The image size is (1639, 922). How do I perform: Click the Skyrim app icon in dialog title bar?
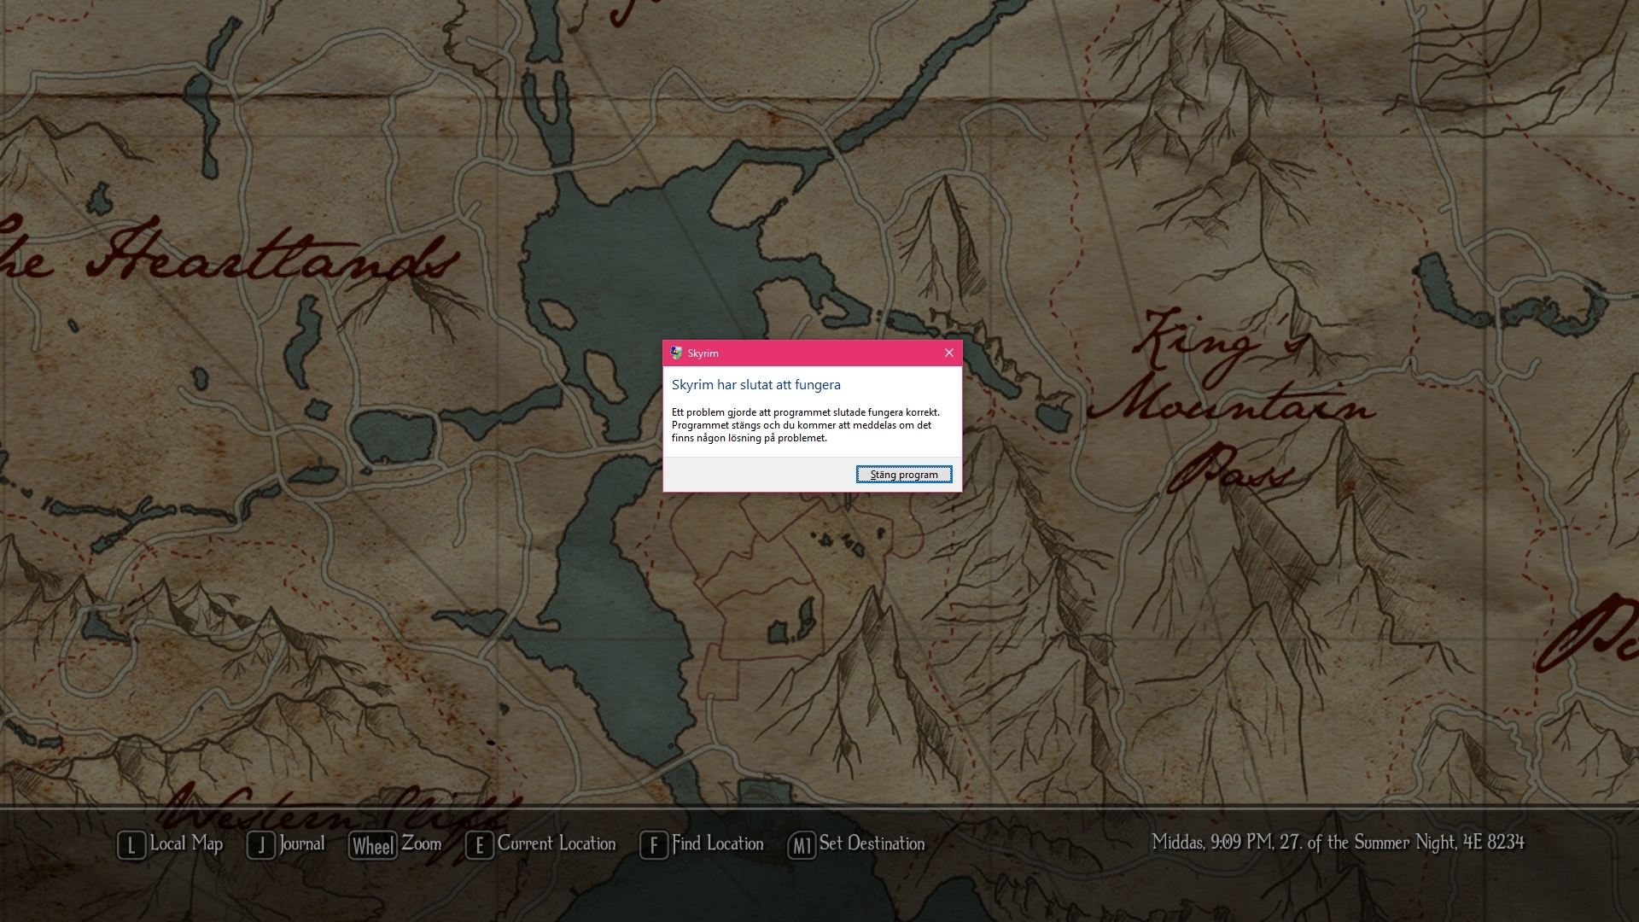pos(676,353)
